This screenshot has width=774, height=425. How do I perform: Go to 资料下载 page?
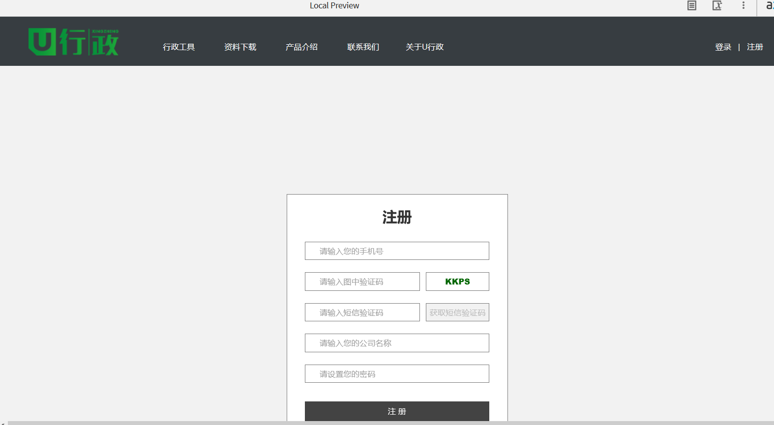(240, 47)
